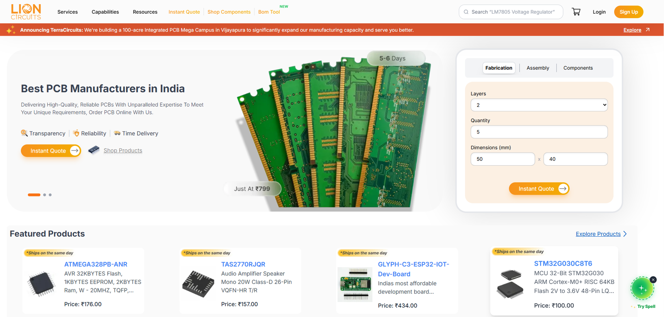Click the Transparency magnifier icon
Screen dimensions: 664x317
coord(24,133)
